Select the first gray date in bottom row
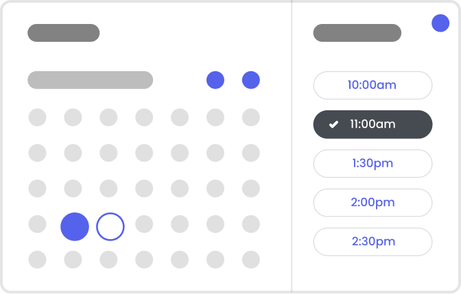461x294 pixels. 37,260
